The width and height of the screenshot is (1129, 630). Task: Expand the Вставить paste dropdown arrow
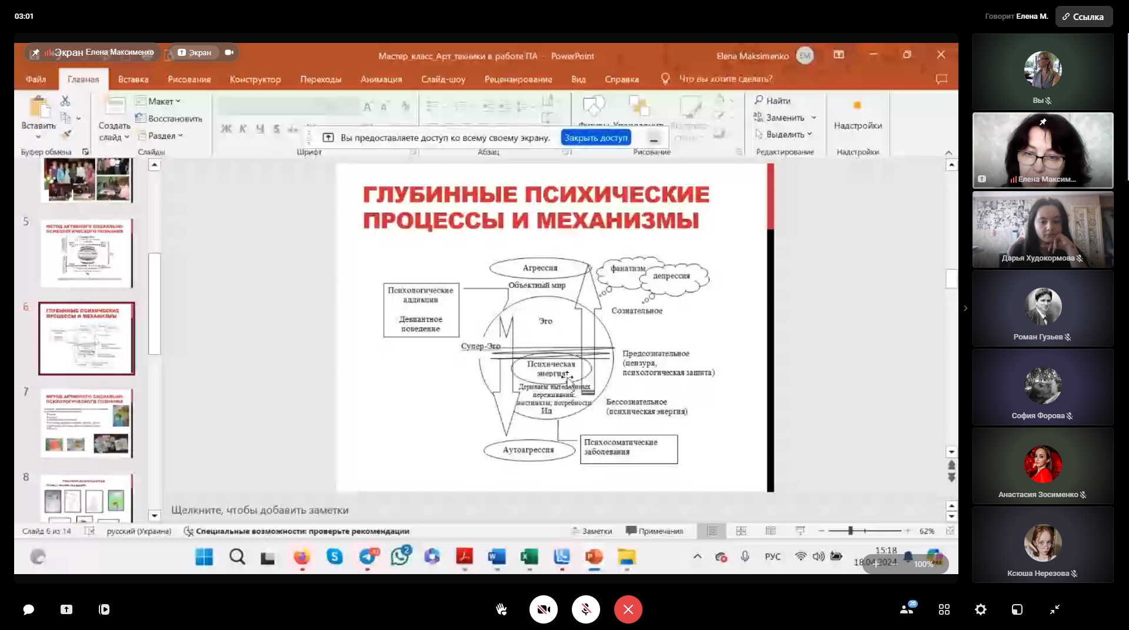click(38, 137)
